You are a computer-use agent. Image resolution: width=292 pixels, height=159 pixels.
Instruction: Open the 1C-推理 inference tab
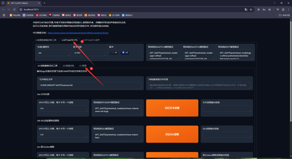click(x=82, y=66)
